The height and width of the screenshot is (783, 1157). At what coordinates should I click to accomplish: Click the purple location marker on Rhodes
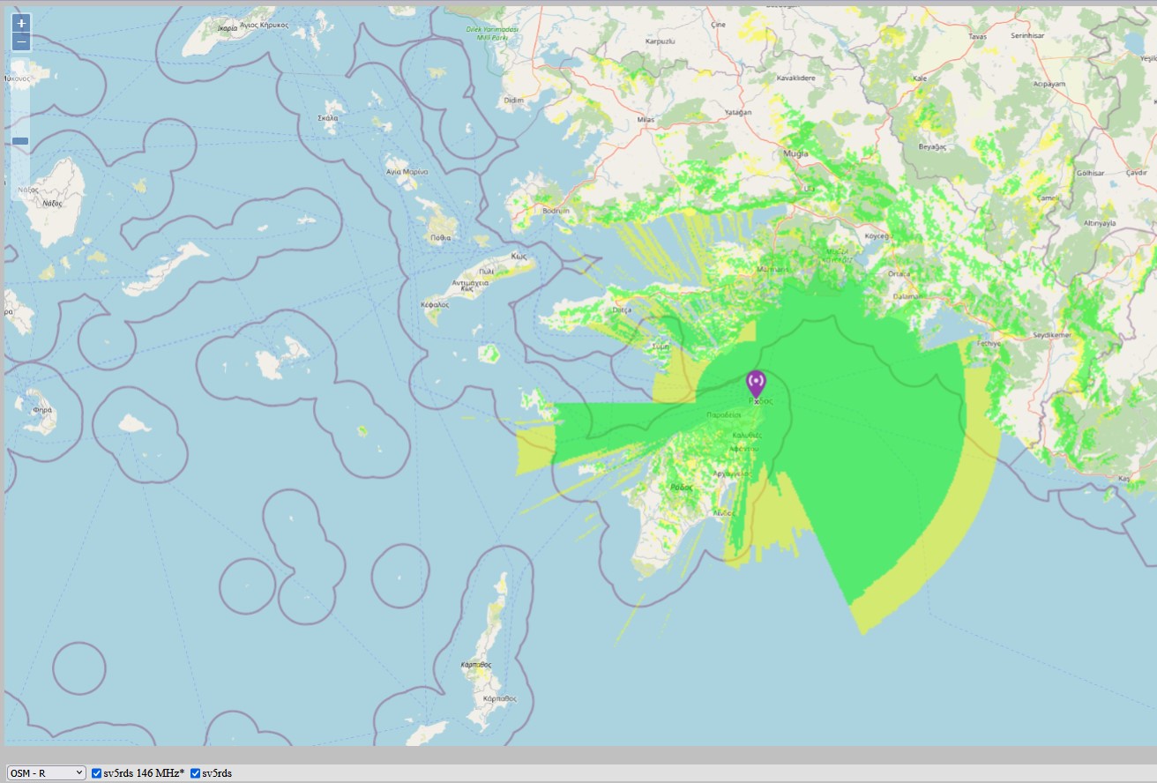pyautogui.click(x=756, y=385)
